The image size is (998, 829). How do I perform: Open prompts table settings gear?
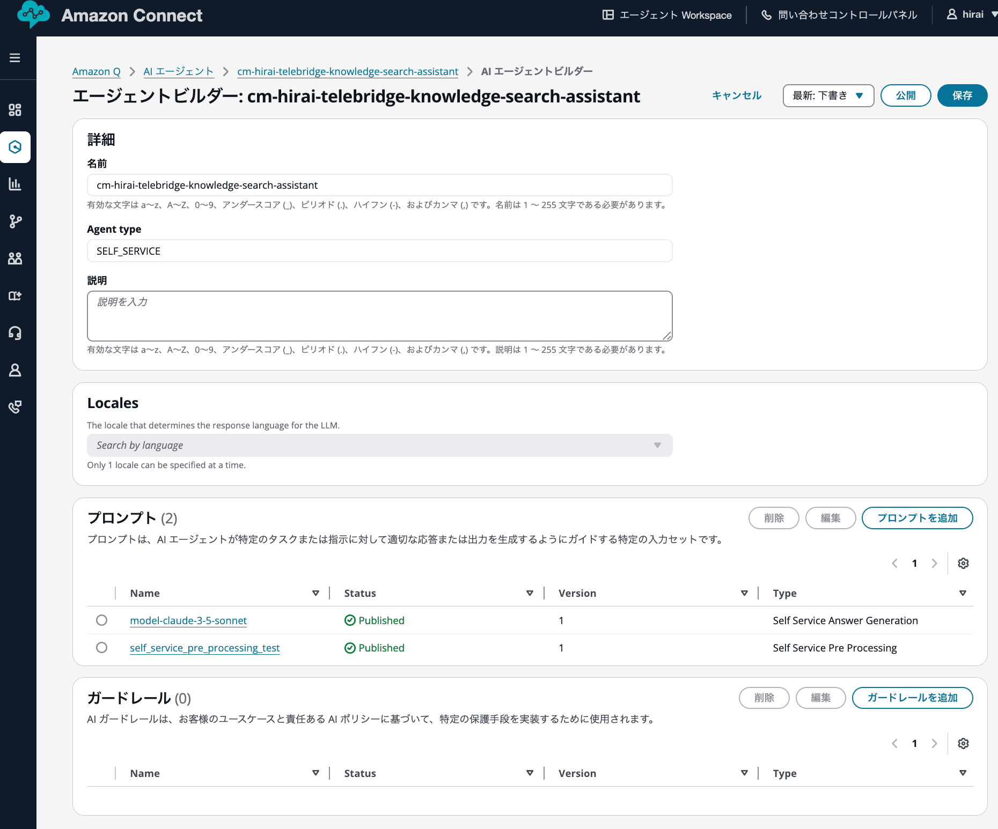(x=963, y=563)
